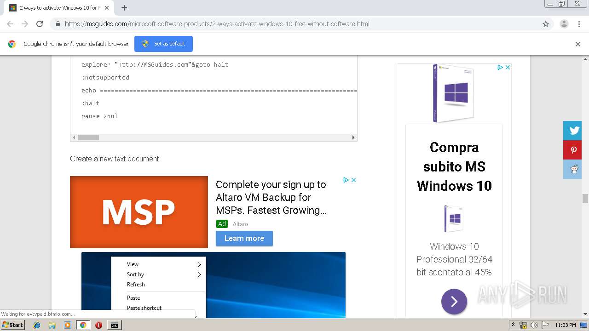Screen dimensions: 589x331
Task: Click the volume speaker tray icon
Action: (x=534, y=325)
